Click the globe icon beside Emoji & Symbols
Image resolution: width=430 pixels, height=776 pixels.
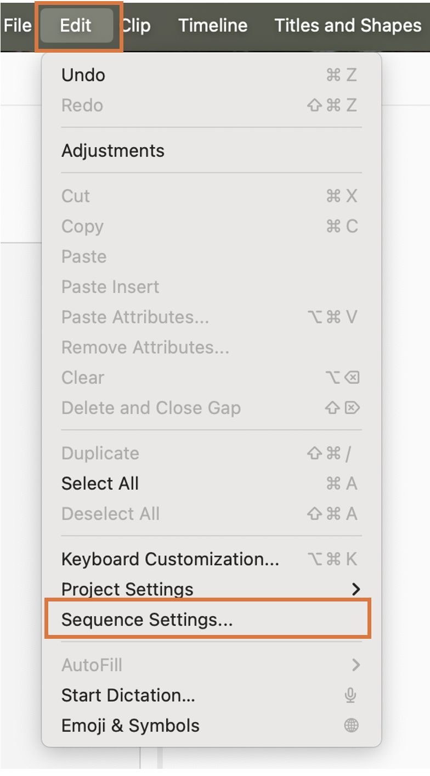tap(351, 726)
